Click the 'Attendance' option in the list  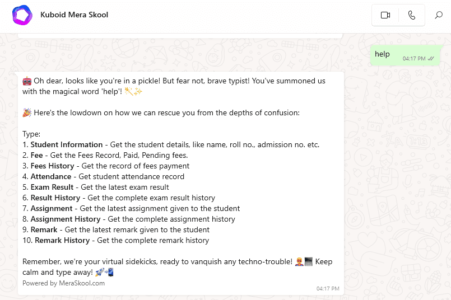[x=51, y=176]
